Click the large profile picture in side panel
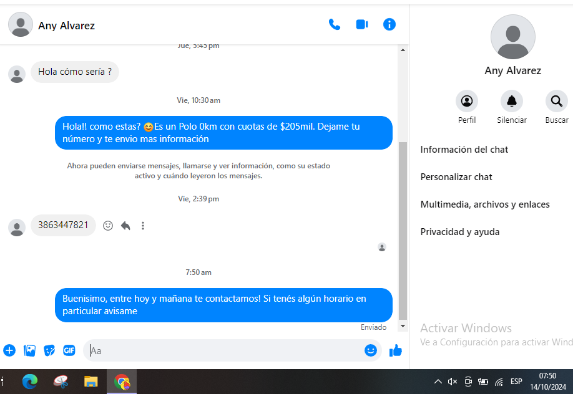Viewport: 573px width, 394px height. [x=512, y=37]
